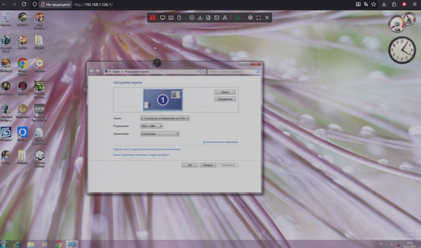The image size is (421, 248).
Task: Click the mouse settings icon in KVM toolbar
Action: (179, 18)
